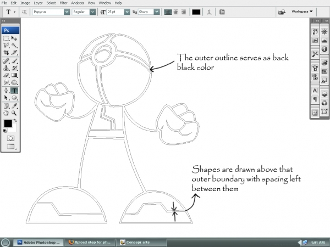Open the Layer Comps panel icon

315,113
